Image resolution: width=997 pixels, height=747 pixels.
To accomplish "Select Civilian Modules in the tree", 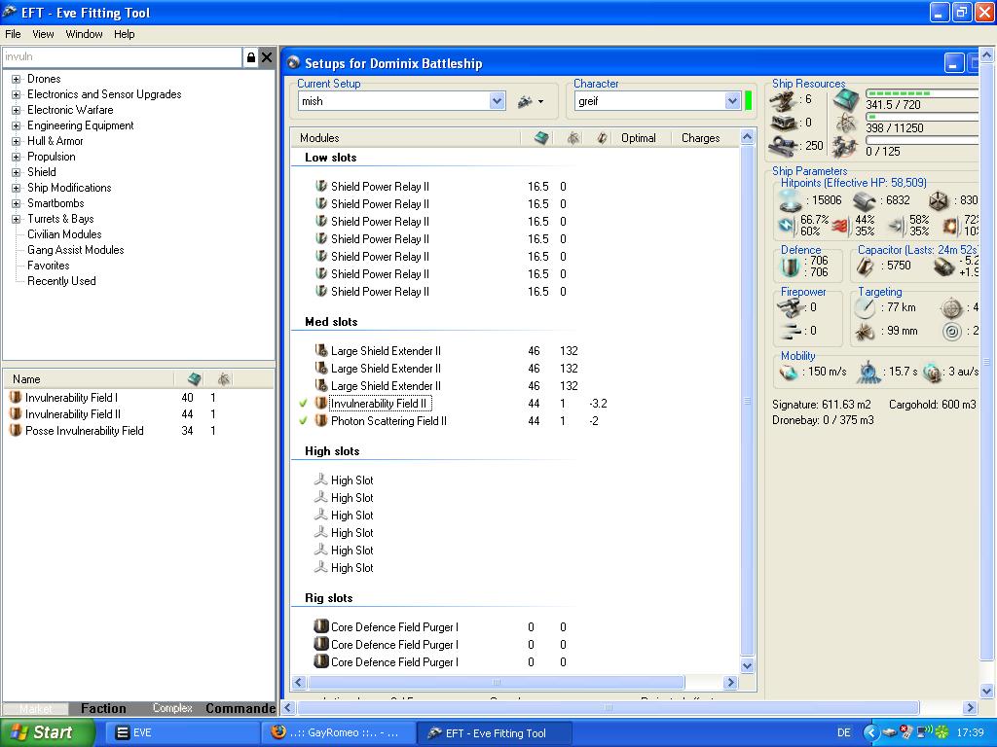I will pyautogui.click(x=64, y=234).
